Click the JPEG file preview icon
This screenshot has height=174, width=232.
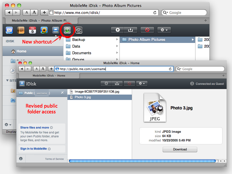click(x=155, y=107)
